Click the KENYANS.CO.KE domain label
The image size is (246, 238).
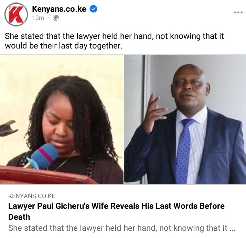coord(32,196)
